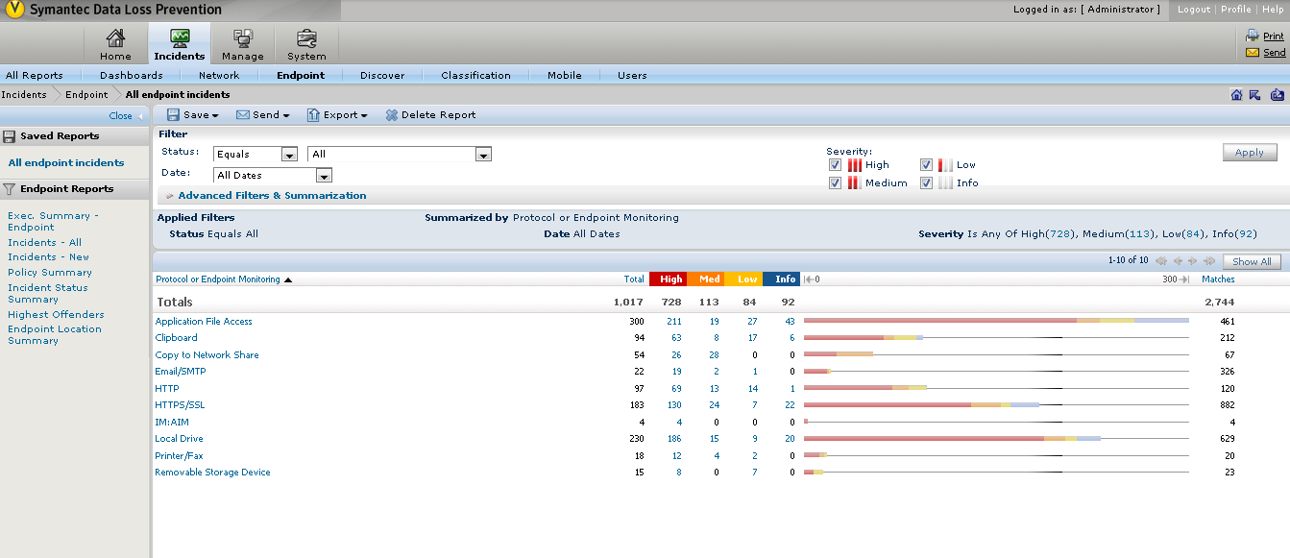Click the High column header
1290x558 pixels.
[x=669, y=279]
